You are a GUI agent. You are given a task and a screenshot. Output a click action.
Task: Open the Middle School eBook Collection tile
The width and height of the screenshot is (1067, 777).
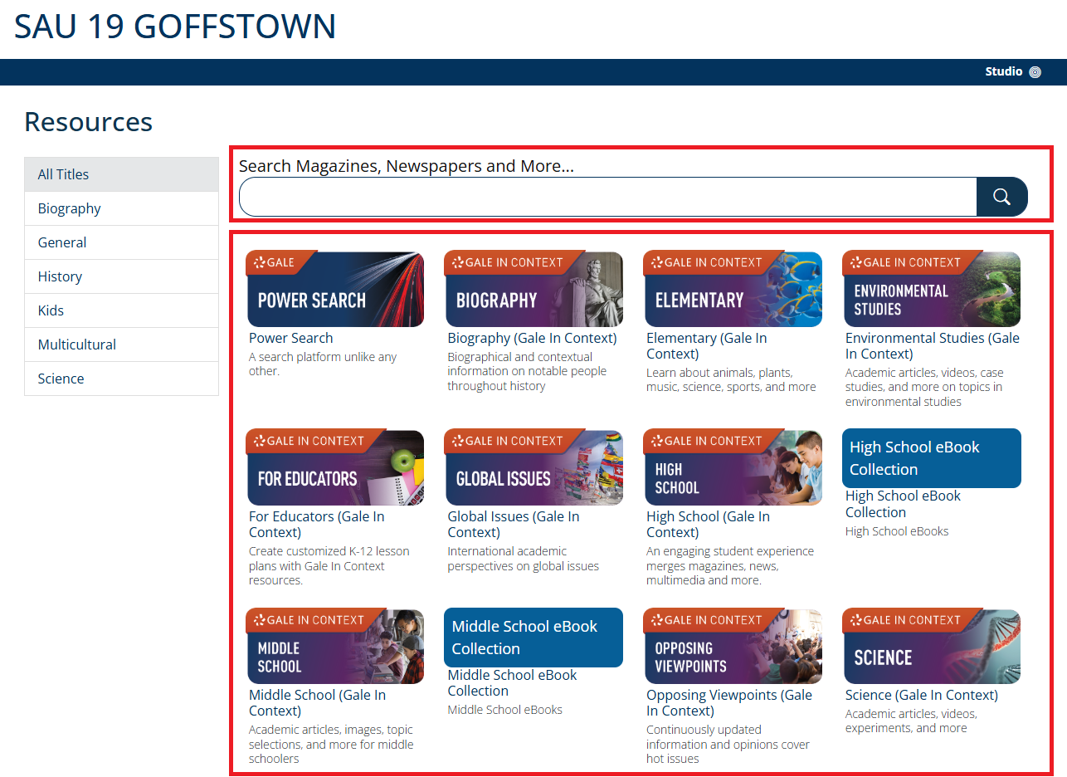[x=533, y=638]
